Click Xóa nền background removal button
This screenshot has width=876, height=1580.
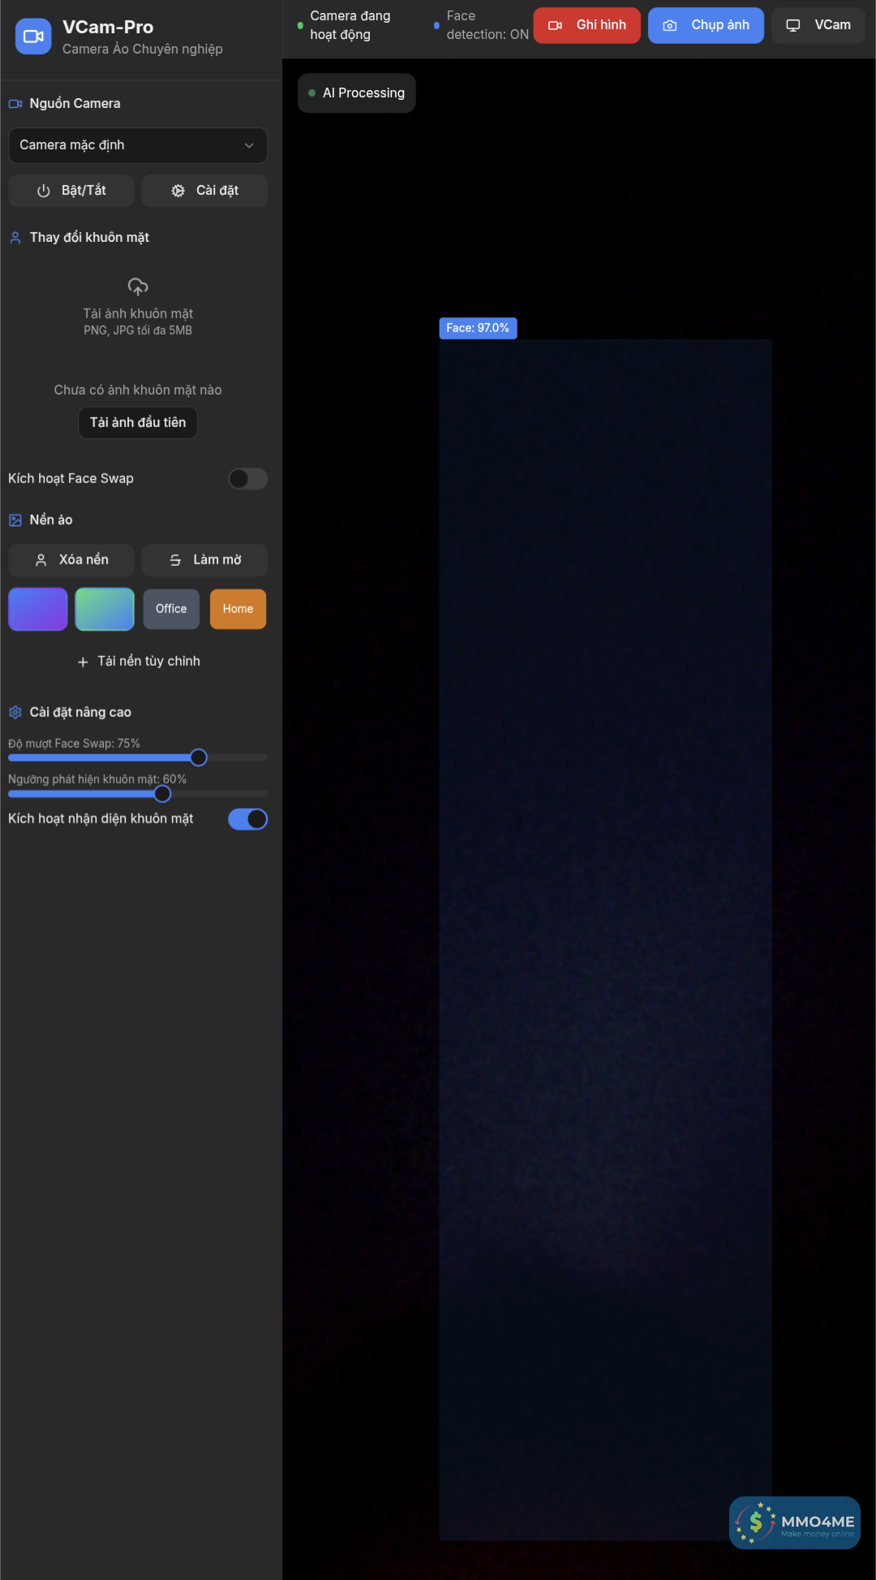pos(71,560)
